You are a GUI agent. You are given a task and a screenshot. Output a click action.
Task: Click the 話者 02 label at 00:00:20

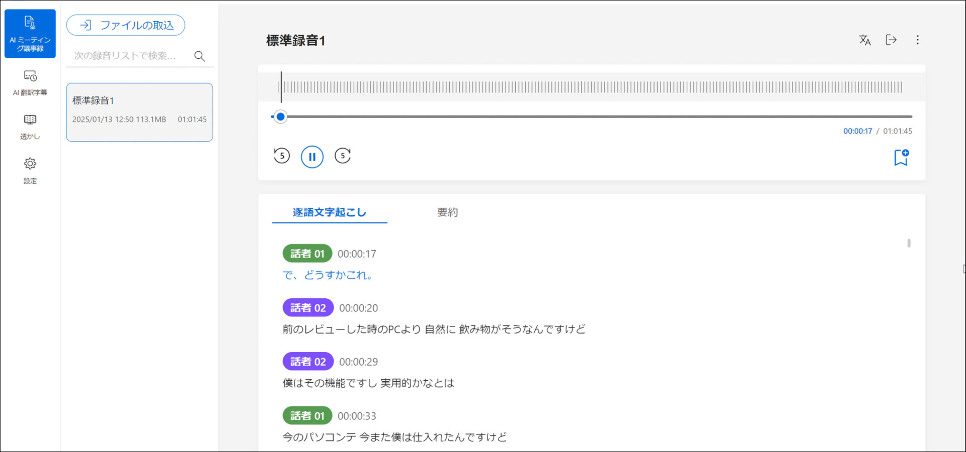(308, 308)
